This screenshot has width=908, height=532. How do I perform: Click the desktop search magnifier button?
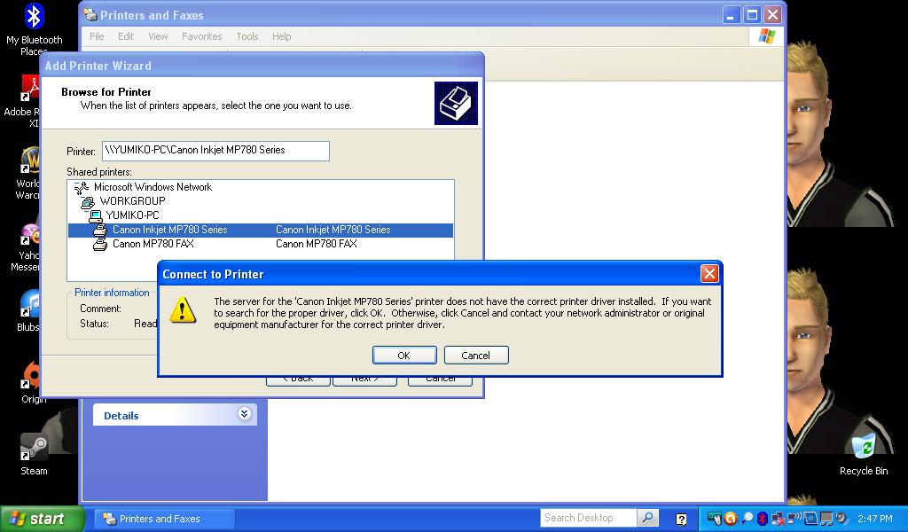(647, 518)
